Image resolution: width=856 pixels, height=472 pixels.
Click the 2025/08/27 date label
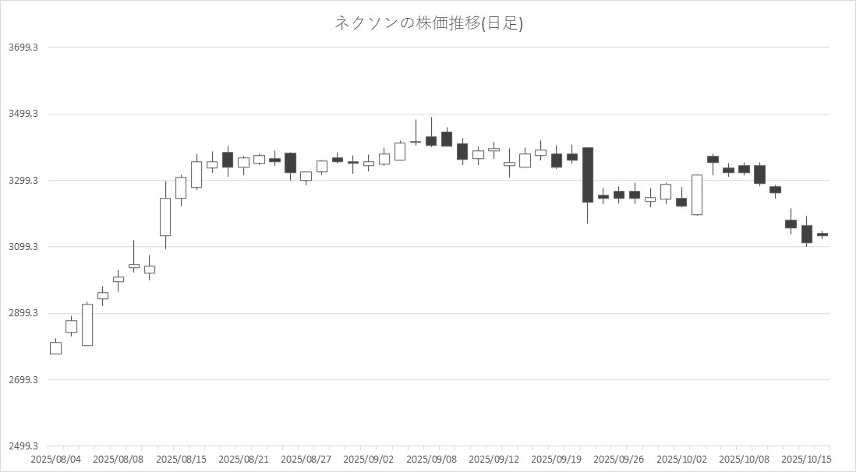click(x=306, y=460)
